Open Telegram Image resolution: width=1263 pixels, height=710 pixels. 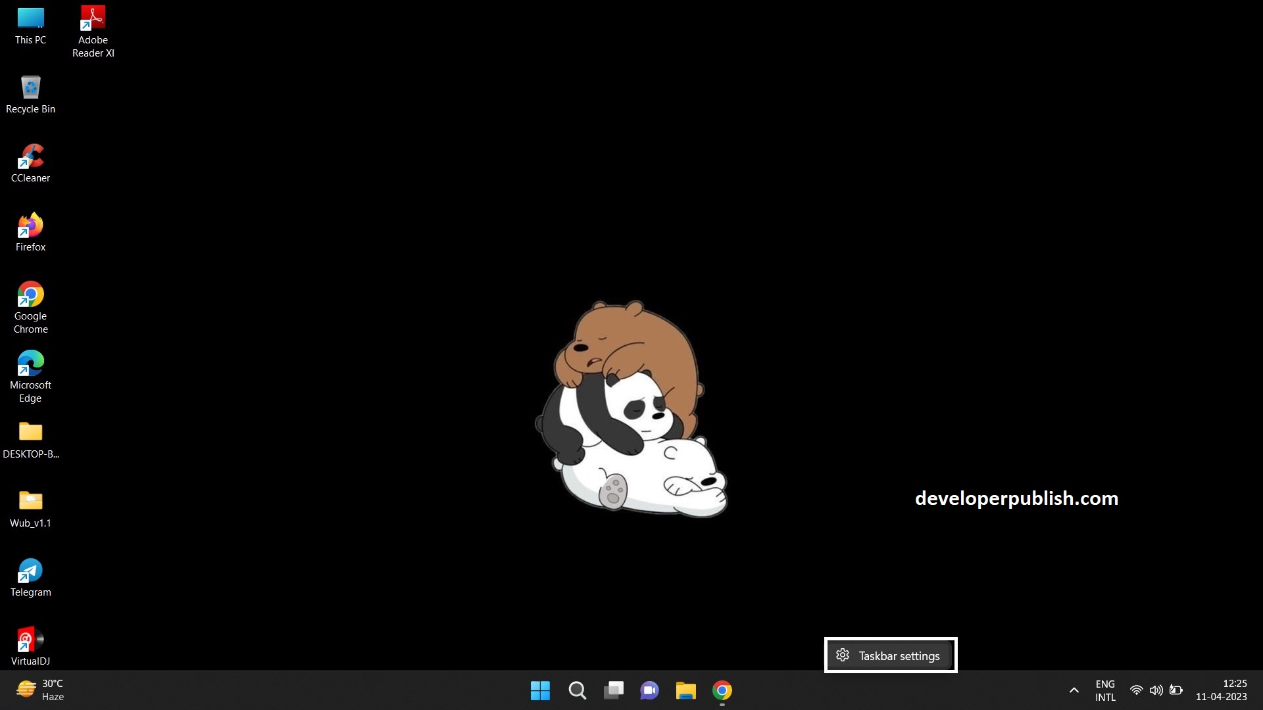point(30,571)
